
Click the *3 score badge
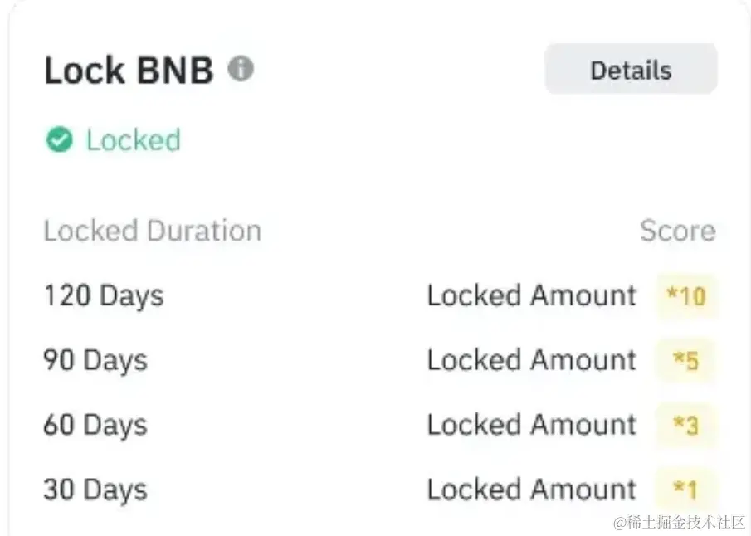[686, 426]
